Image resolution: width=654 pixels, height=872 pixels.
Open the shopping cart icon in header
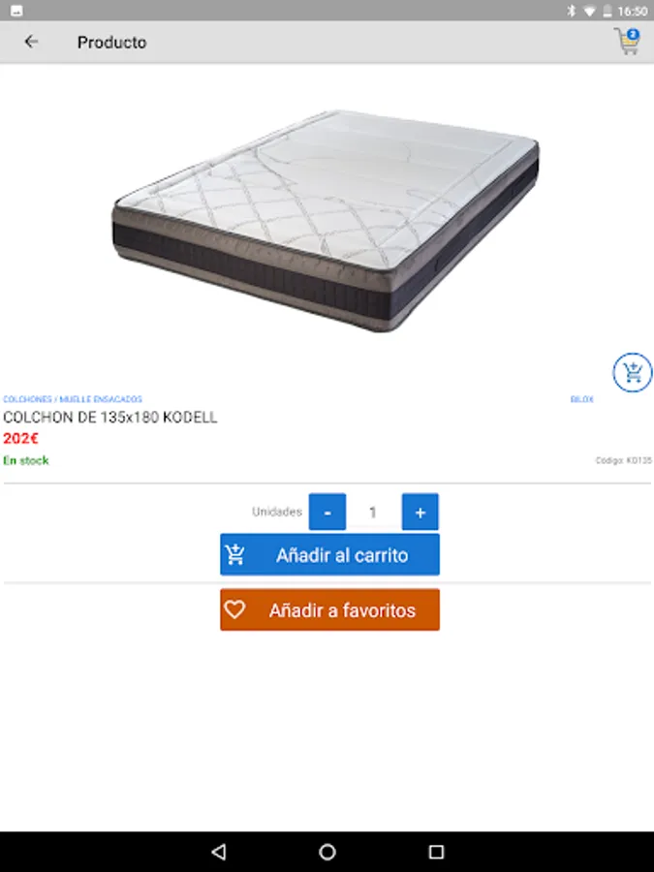point(627,42)
